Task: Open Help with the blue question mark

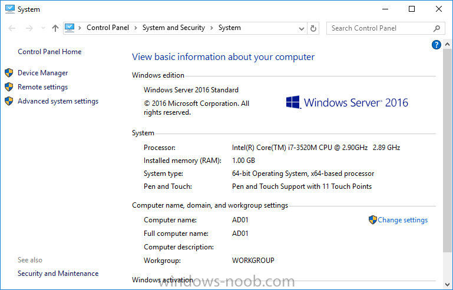Action: (x=437, y=45)
